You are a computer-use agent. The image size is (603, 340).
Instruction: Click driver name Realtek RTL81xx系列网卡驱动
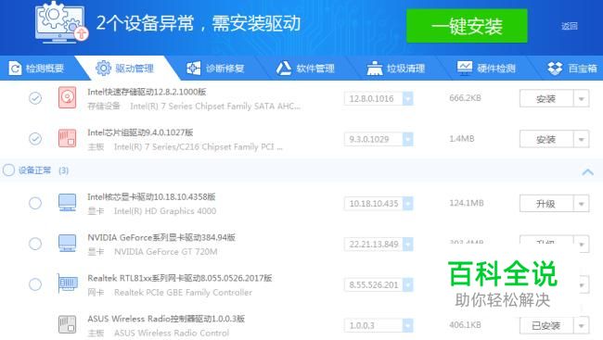[180, 278]
